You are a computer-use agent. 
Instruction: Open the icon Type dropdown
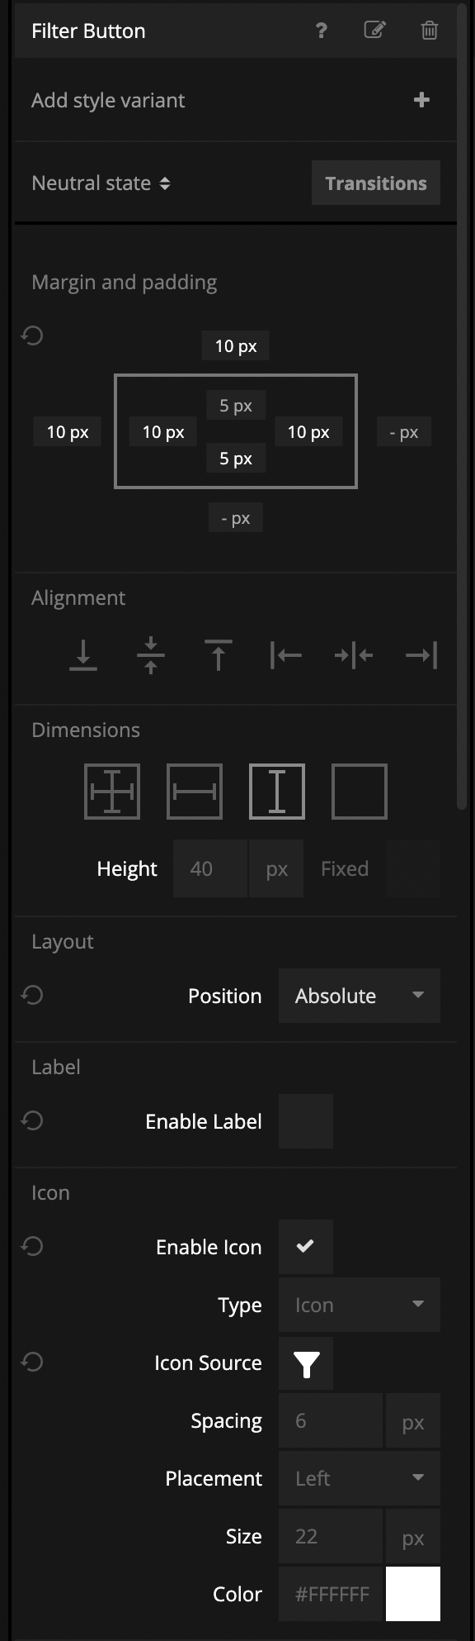[360, 1305]
